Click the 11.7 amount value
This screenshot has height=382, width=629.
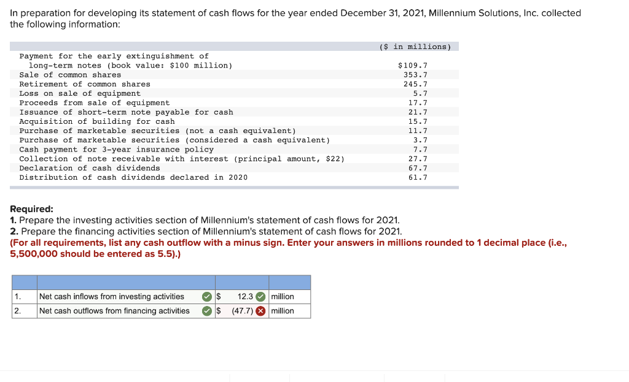(x=418, y=131)
